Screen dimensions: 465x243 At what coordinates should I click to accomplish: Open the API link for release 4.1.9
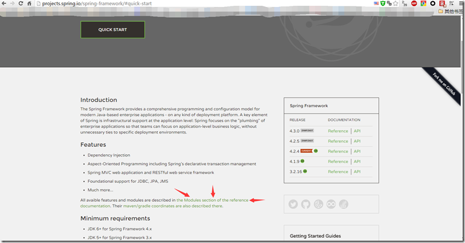(357, 161)
